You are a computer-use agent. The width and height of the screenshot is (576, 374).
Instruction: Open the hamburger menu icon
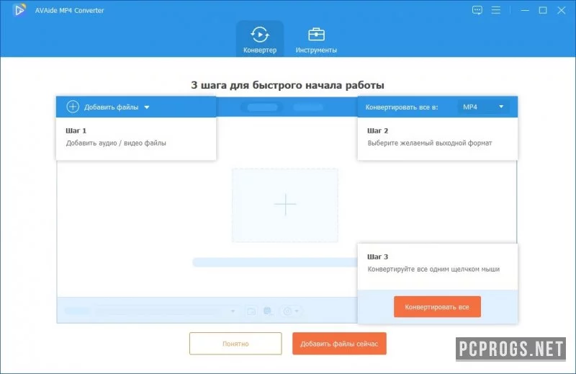(496, 10)
